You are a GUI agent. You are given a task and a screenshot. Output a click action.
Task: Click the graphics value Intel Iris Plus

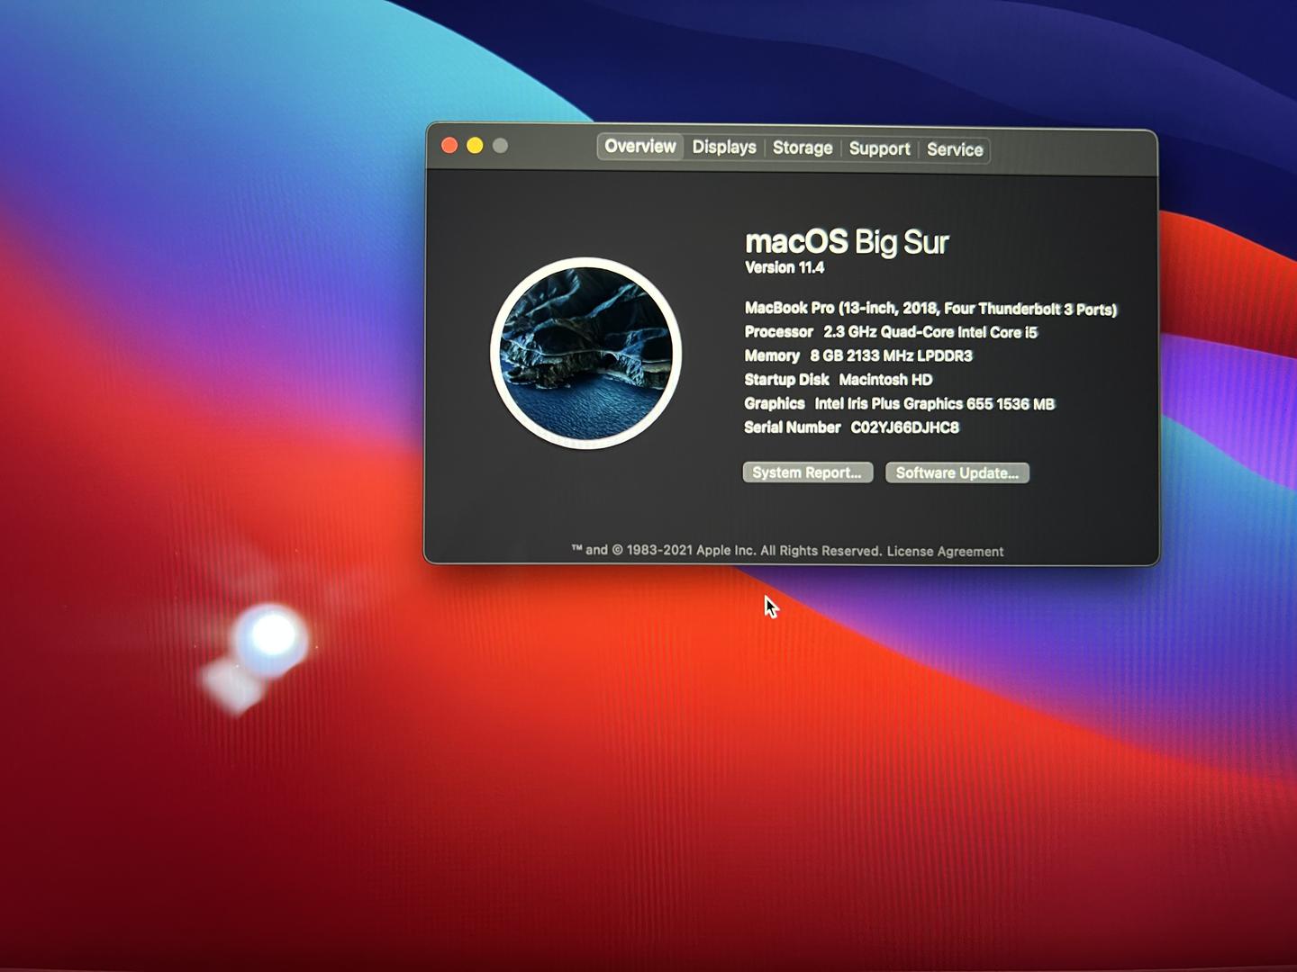pyautogui.click(x=934, y=404)
